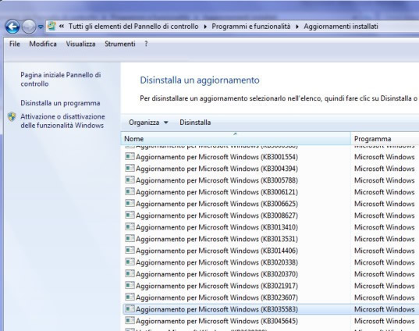Click update icon for KB3014406
The height and width of the screenshot is (331, 419).
tap(130, 250)
